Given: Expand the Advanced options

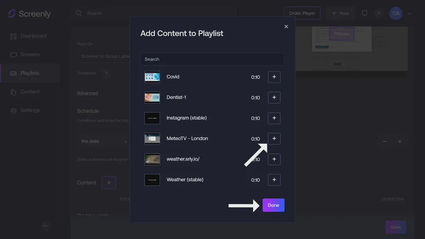Looking at the screenshot, I should point(87,93).
